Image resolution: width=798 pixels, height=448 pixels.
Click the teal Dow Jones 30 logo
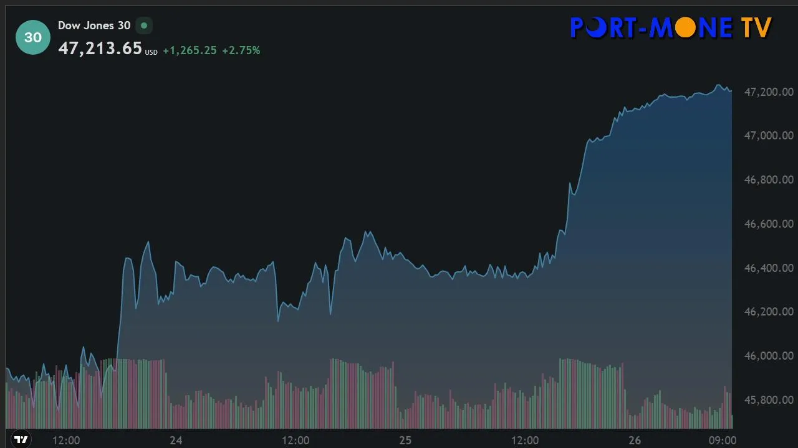[x=33, y=37]
